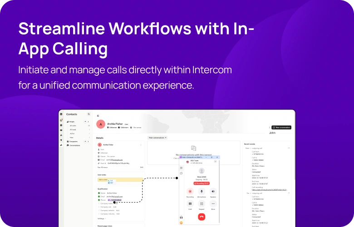Image resolution: width=354 pixels, height=227 pixels.
Task: Add a company with the Companies plus button
Action: (x=85, y=141)
